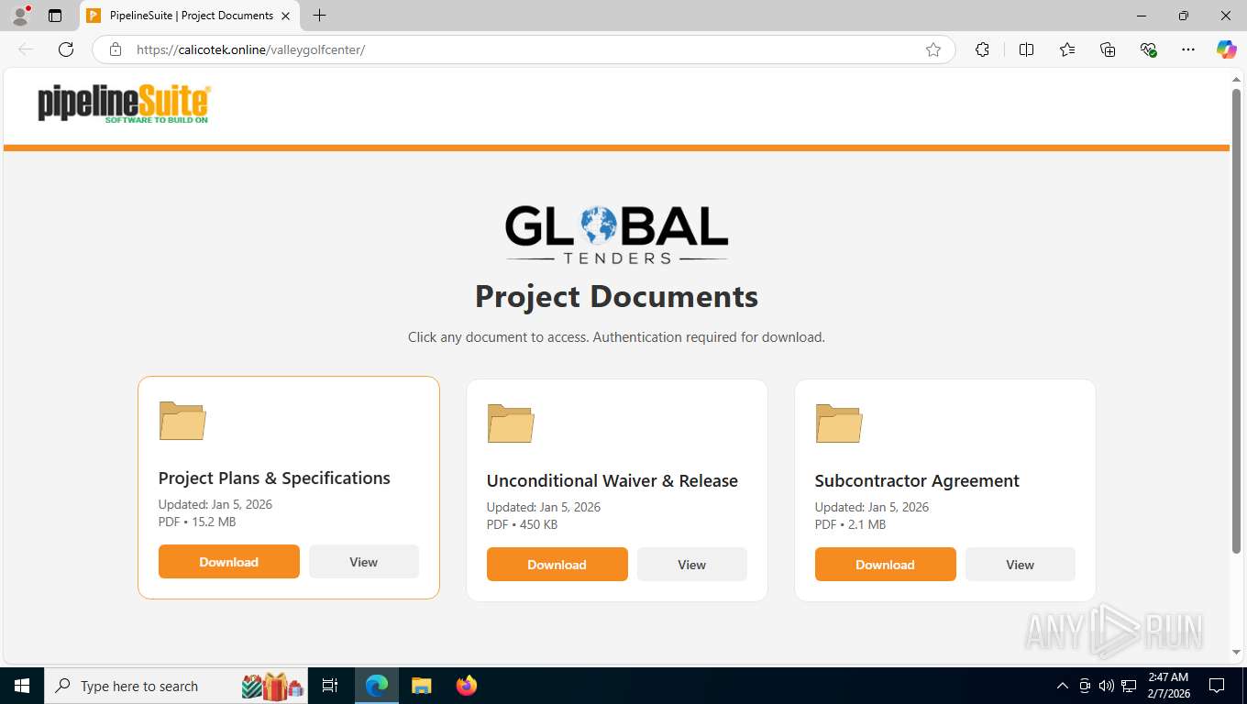The height and width of the screenshot is (704, 1247).
Task: Open the tab actions menu icon
Action: click(55, 16)
